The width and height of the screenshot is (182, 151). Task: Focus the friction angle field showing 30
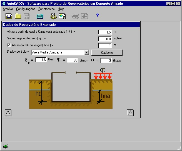(x=72, y=60)
